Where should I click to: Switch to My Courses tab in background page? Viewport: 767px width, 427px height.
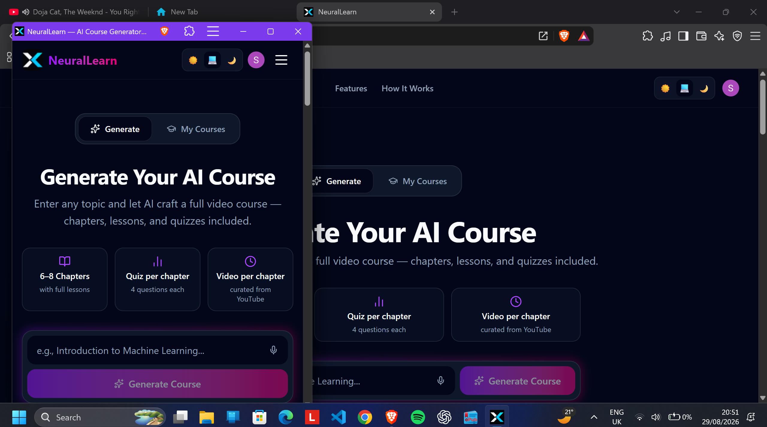[x=418, y=181]
